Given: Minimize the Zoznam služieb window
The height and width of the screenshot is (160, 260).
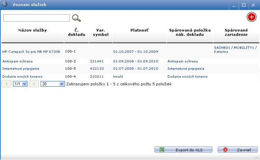Looking at the screenshot, I should (234, 5).
